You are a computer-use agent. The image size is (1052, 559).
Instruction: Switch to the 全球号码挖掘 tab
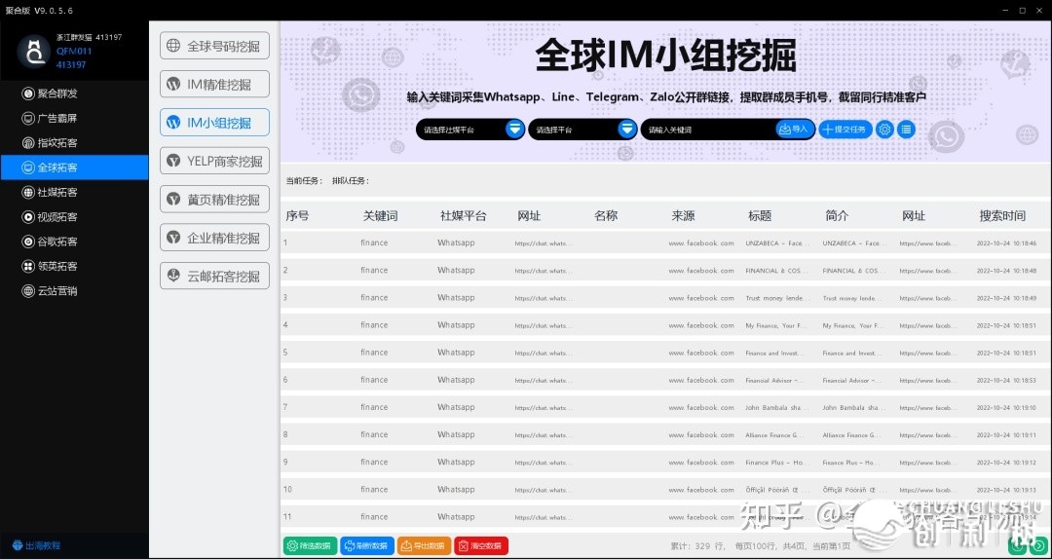[214, 46]
